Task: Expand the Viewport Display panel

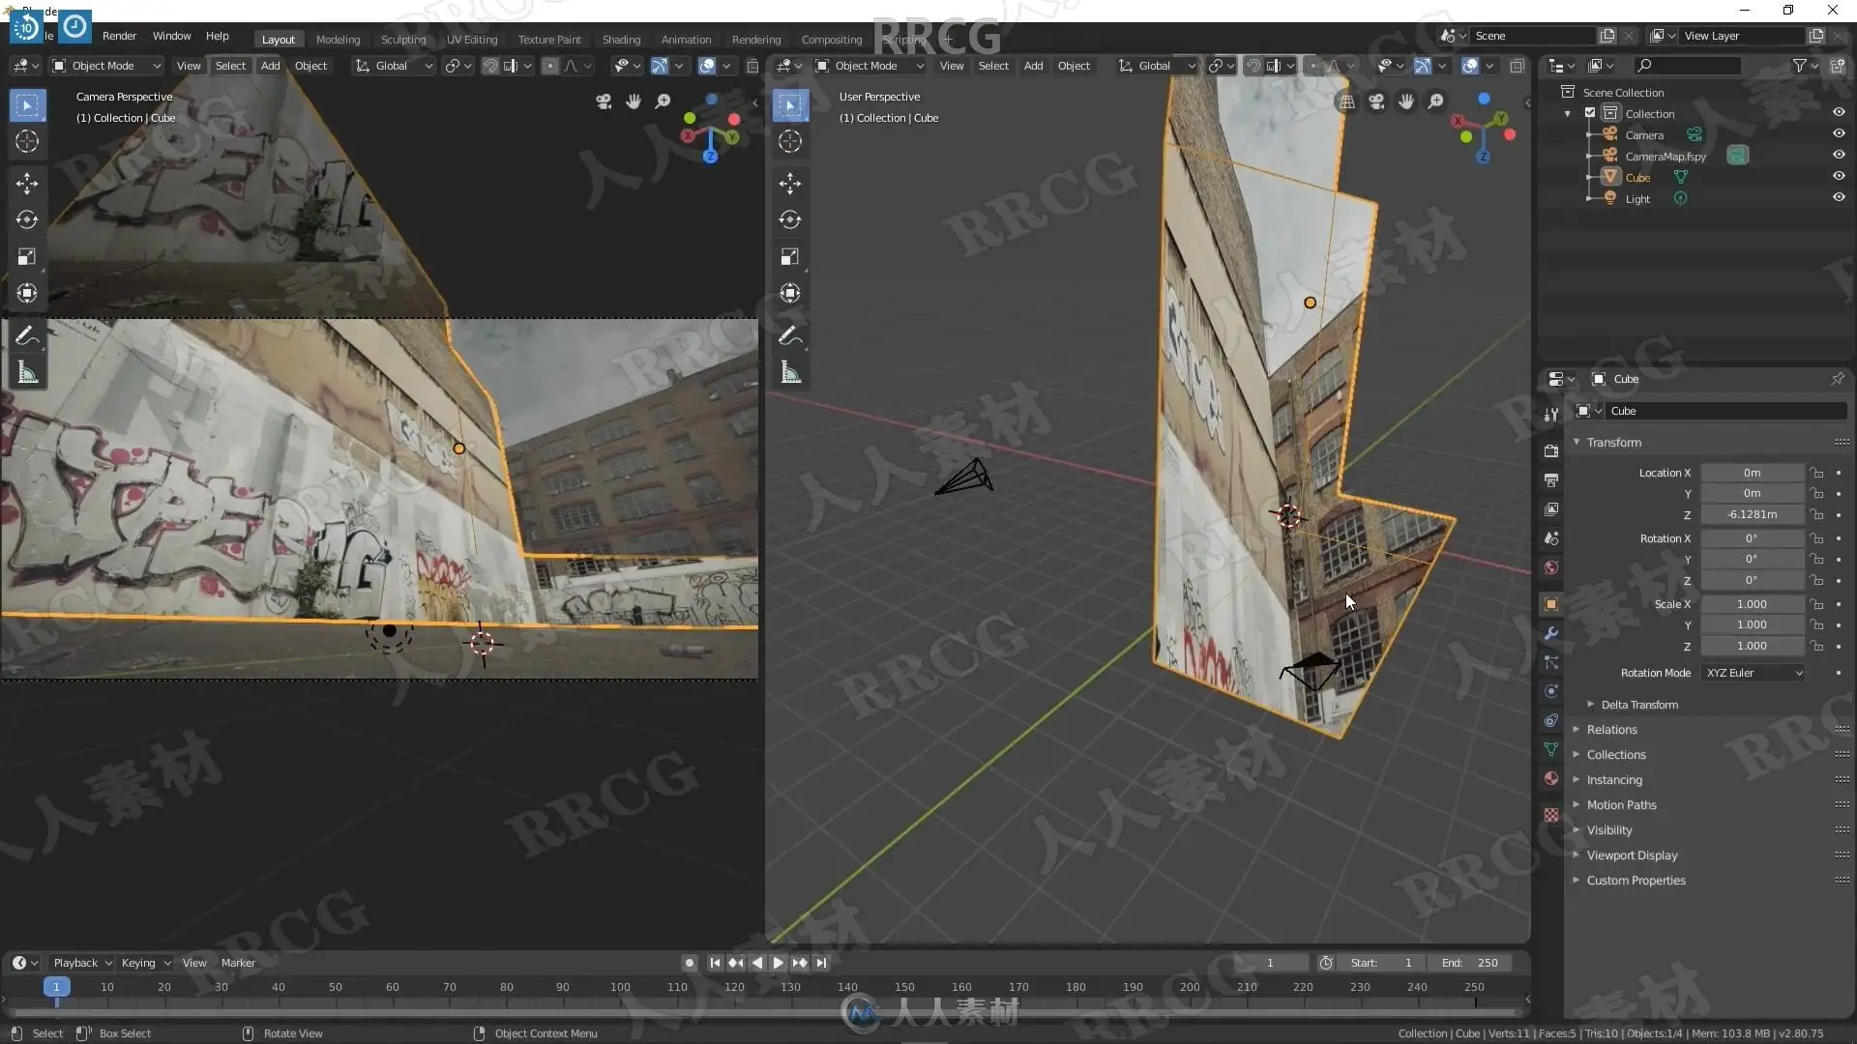Action: 1632,855
